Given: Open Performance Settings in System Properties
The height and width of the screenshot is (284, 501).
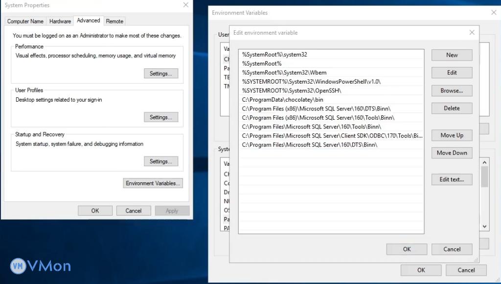Looking at the screenshot, I should point(160,74).
